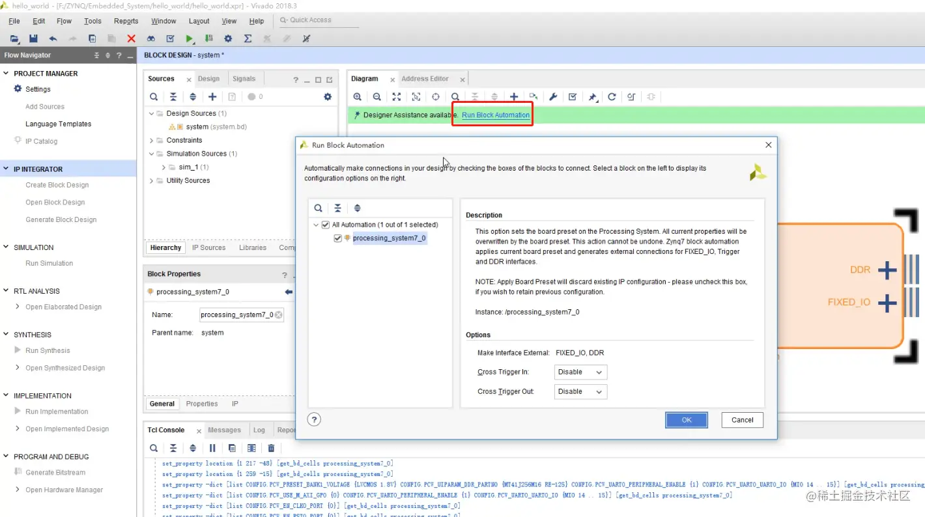
Task: Click the DDR plus port on the block
Action: point(887,270)
